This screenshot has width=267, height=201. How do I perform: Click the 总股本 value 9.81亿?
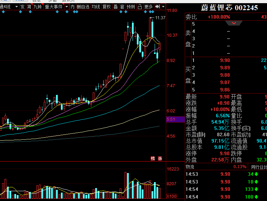222,147
